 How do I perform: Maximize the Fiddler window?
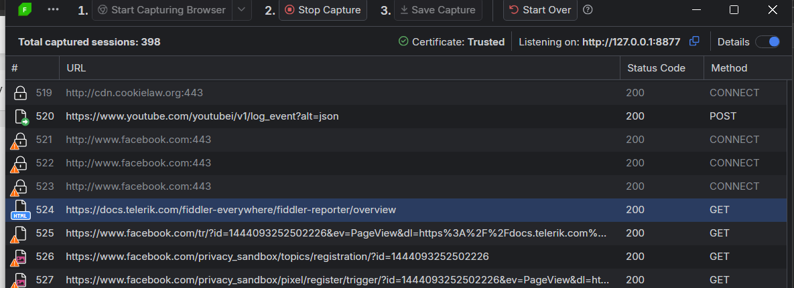[734, 9]
